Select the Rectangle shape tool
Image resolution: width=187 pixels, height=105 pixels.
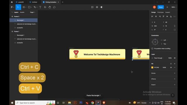pyautogui.click(x=29, y=7)
